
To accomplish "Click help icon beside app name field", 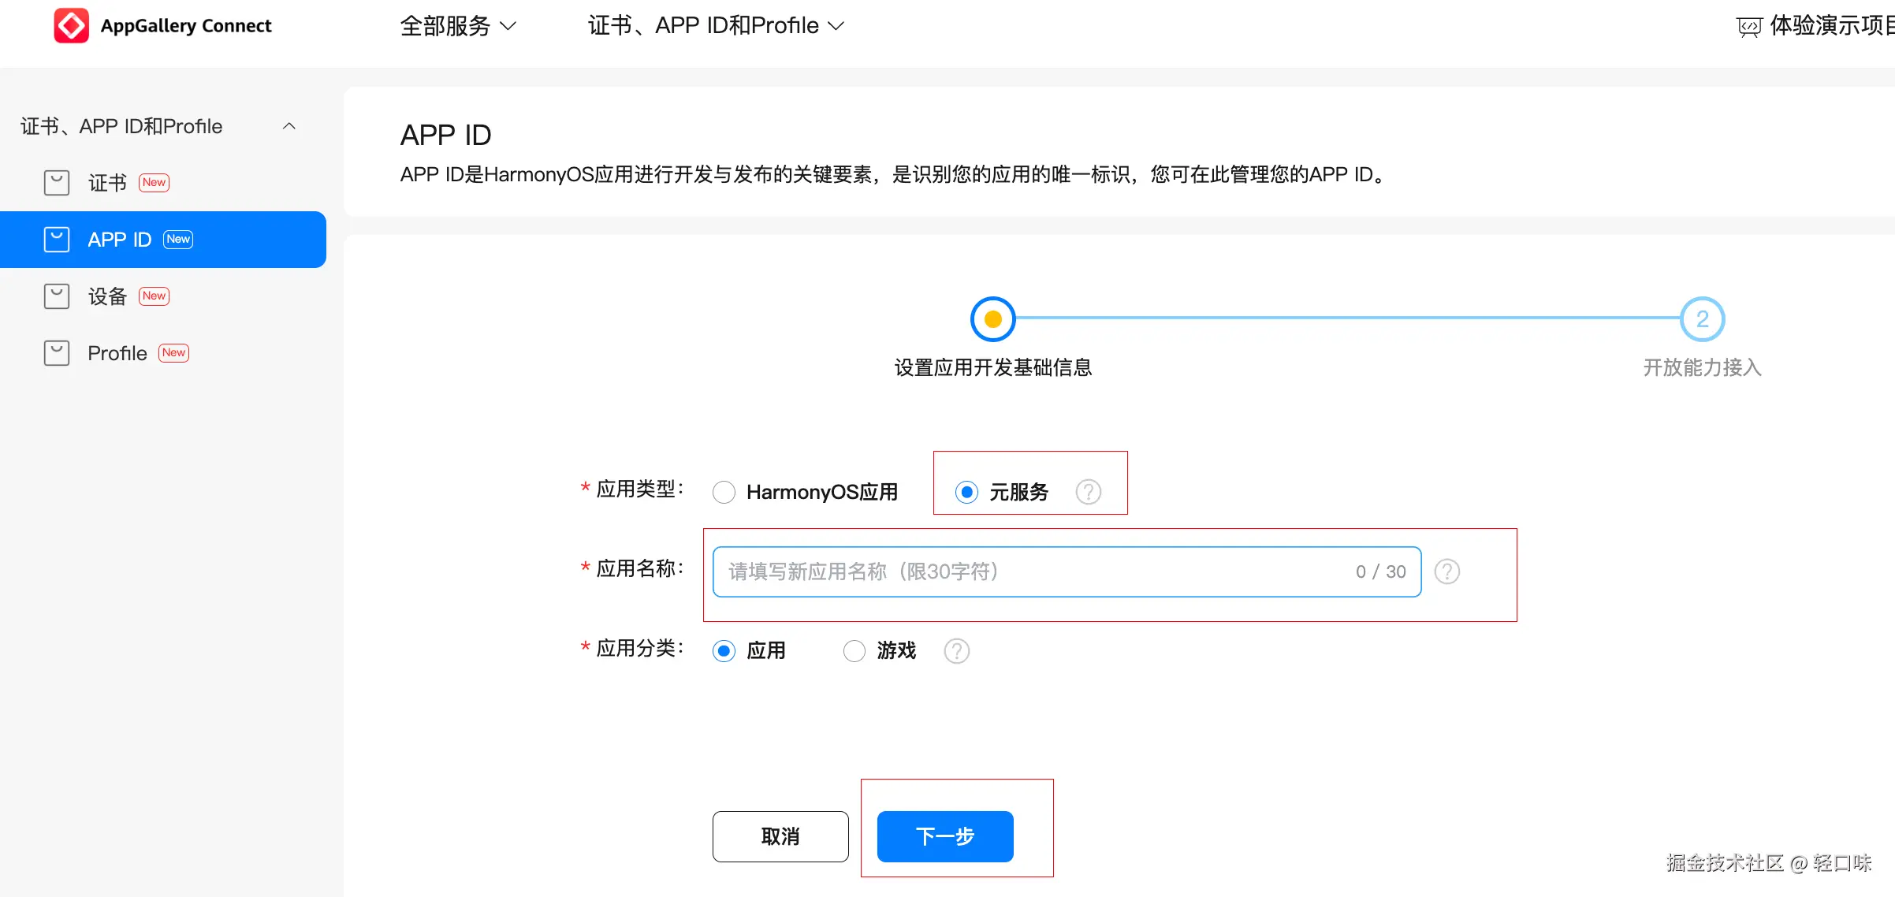I will pos(1446,571).
